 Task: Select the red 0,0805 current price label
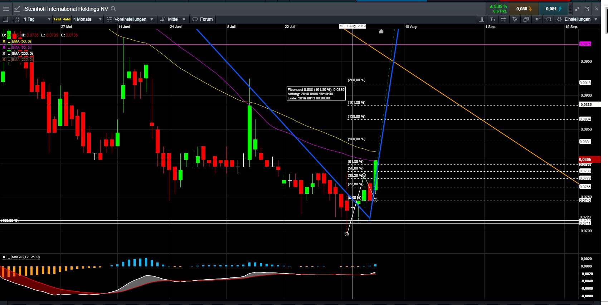click(589, 159)
